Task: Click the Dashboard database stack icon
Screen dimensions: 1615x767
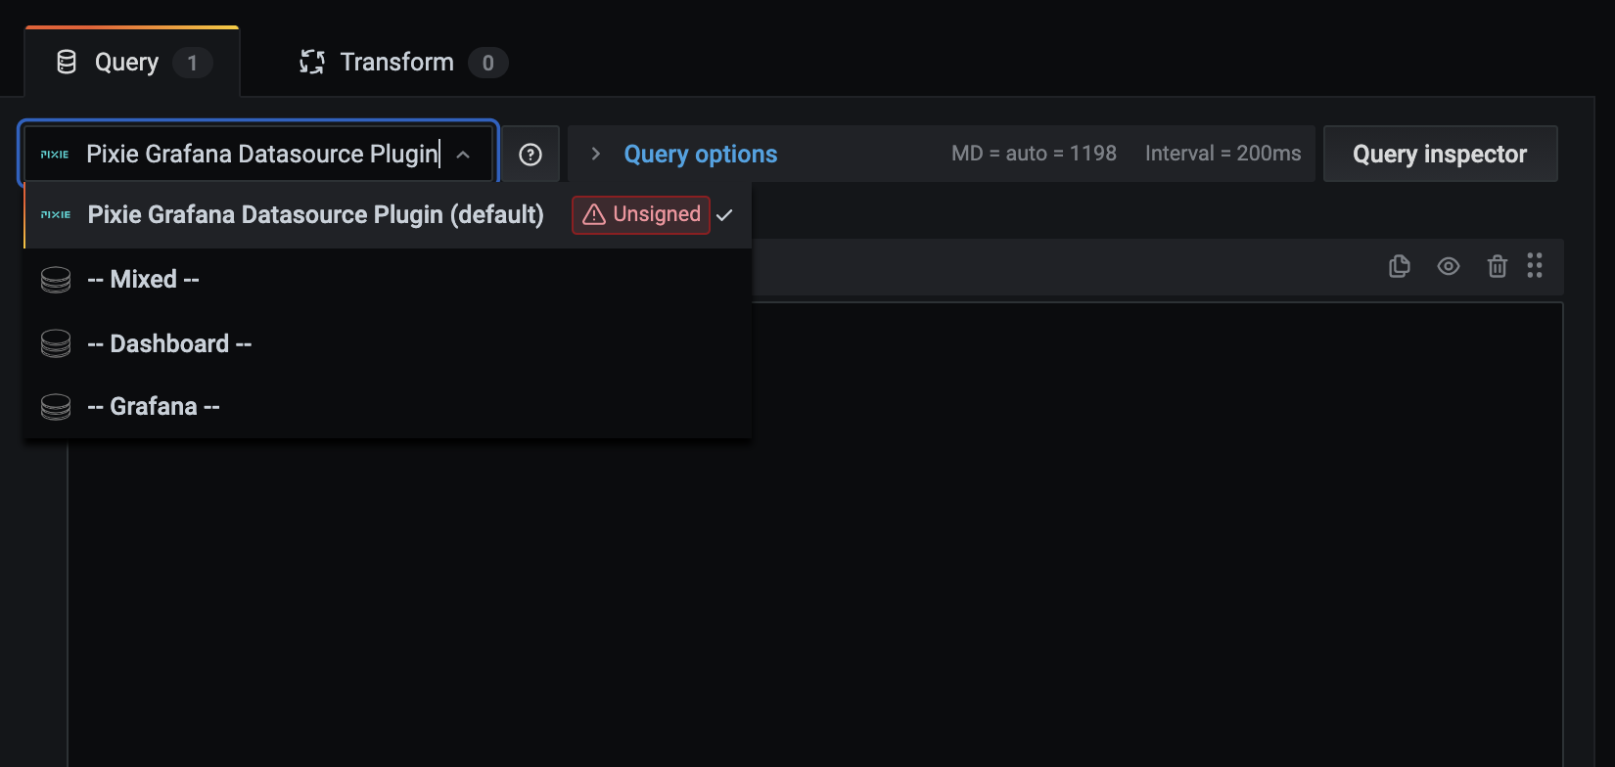Action: 56,343
